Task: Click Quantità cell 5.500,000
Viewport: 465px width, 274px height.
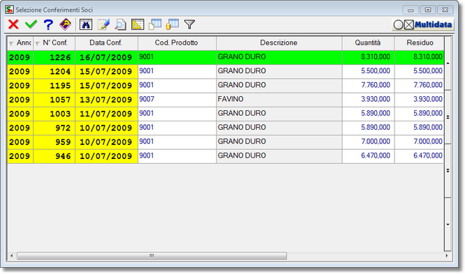Action: point(368,71)
